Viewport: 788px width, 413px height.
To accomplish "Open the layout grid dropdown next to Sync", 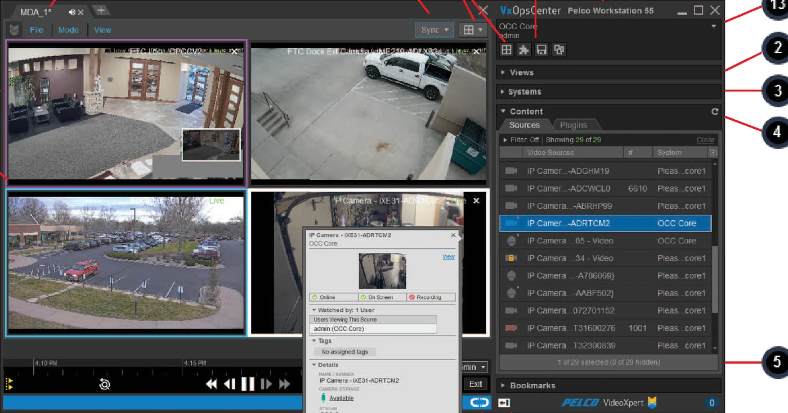I will click(x=472, y=30).
